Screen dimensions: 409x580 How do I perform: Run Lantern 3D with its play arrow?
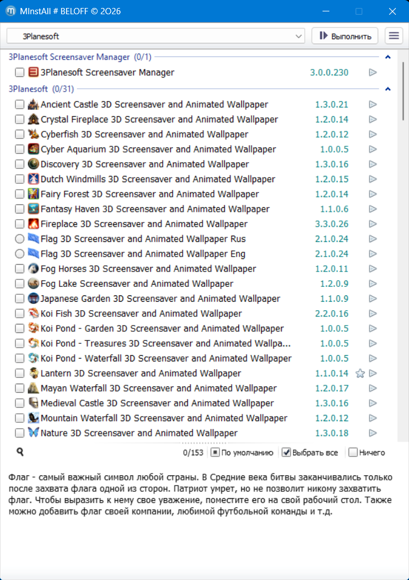[373, 373]
